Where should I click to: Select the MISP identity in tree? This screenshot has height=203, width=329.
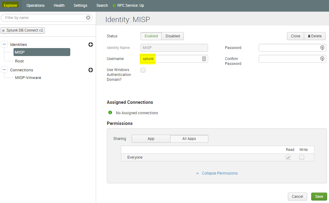tap(42, 52)
